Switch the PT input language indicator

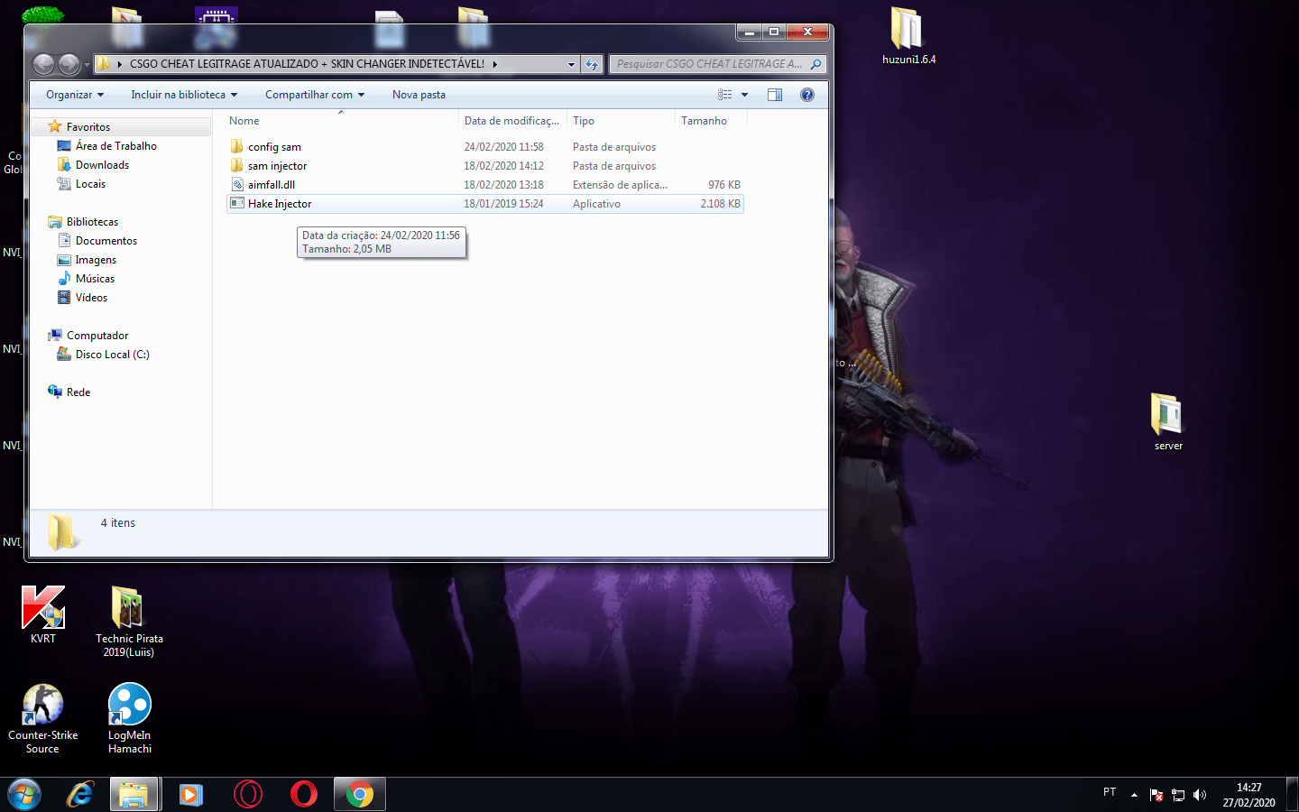point(1110,792)
